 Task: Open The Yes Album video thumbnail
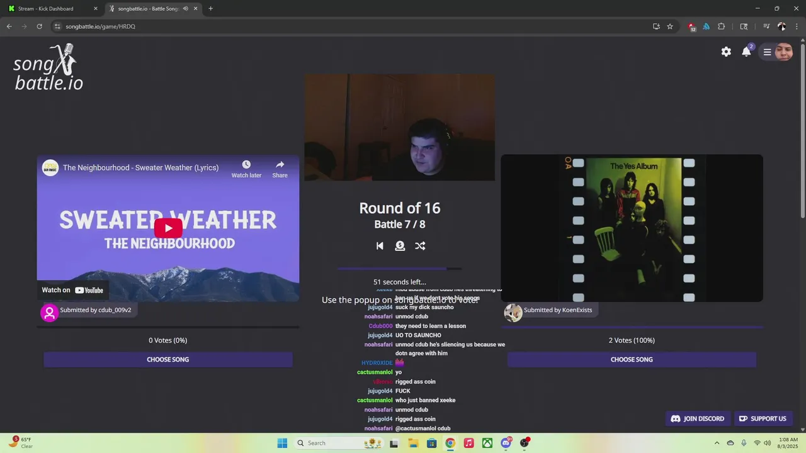pyautogui.click(x=632, y=228)
